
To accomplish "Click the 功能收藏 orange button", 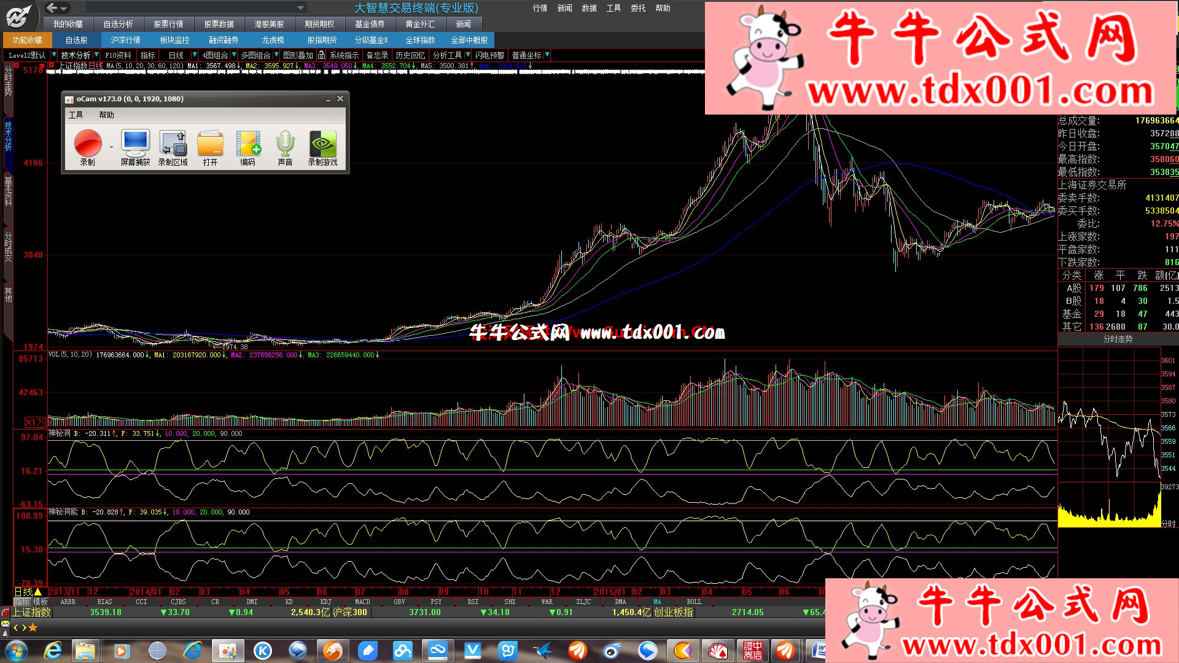I will point(27,40).
